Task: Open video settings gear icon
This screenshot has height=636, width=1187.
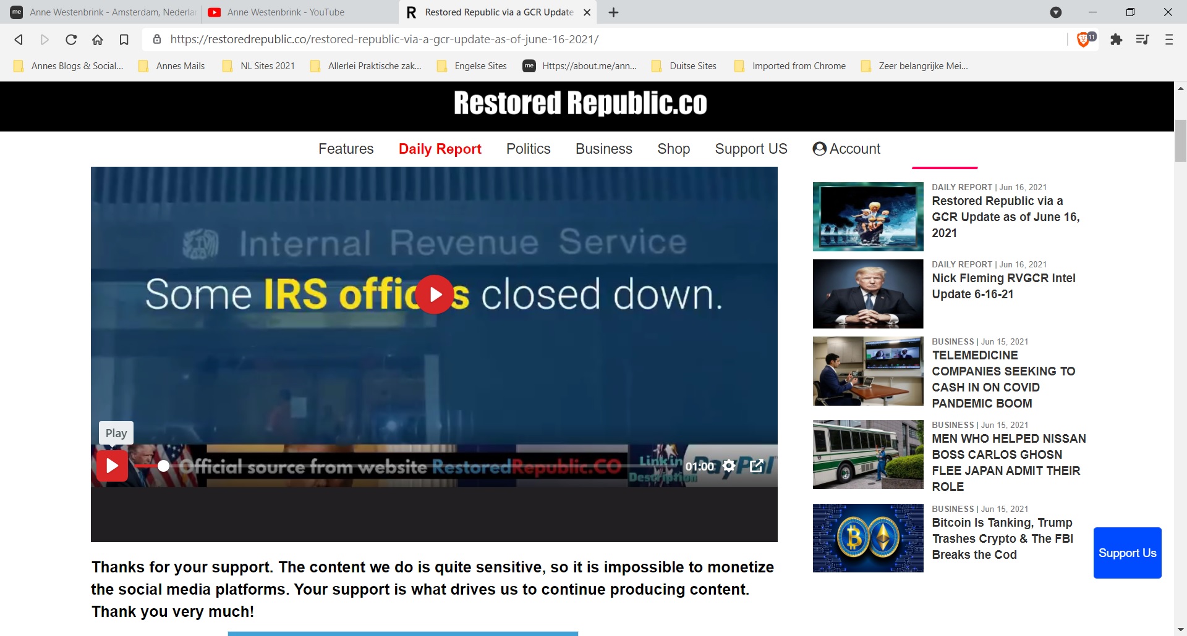Action: [729, 466]
